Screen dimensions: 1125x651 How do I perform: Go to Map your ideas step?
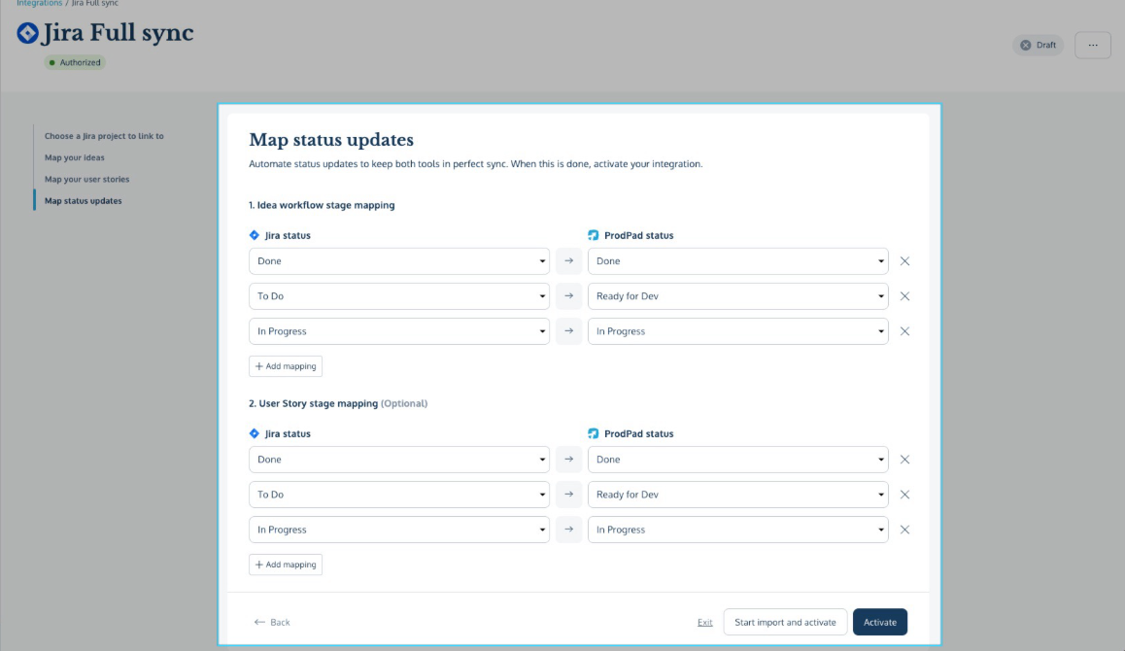[75, 158]
